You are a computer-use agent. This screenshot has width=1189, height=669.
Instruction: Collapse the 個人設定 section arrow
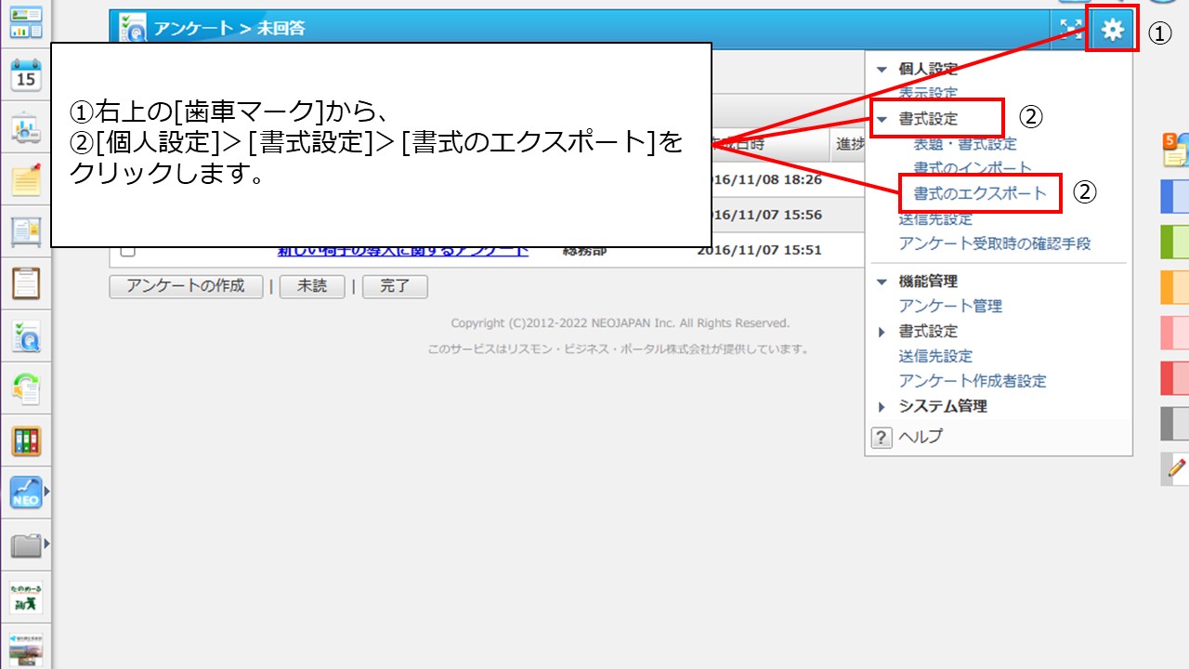882,69
